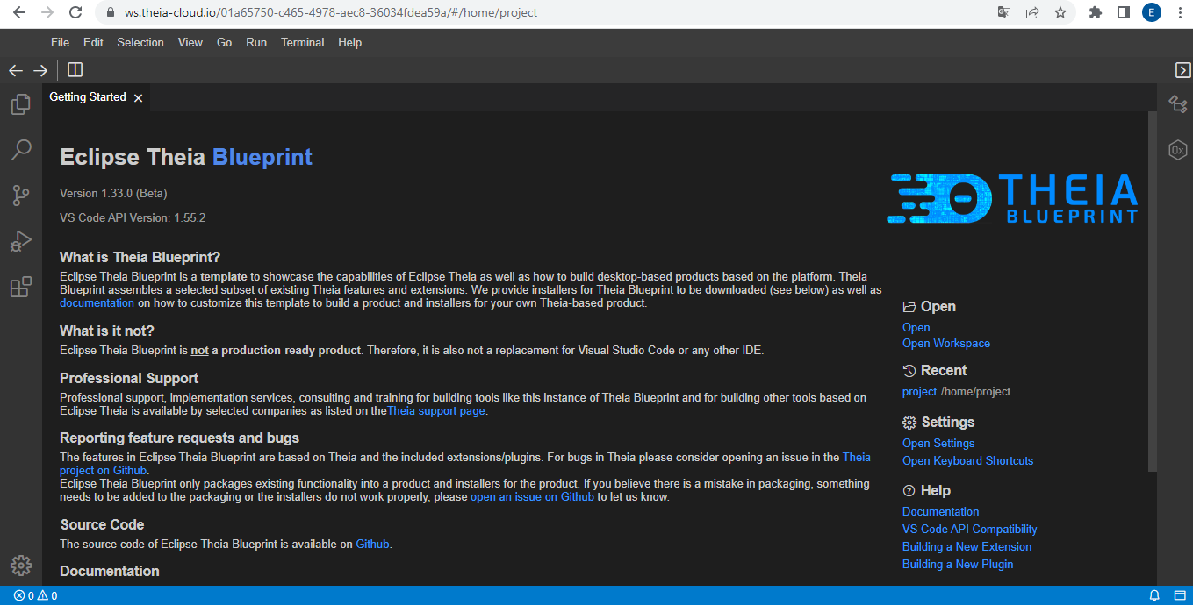Open the Run and Debug view
The height and width of the screenshot is (605, 1193).
(21, 241)
